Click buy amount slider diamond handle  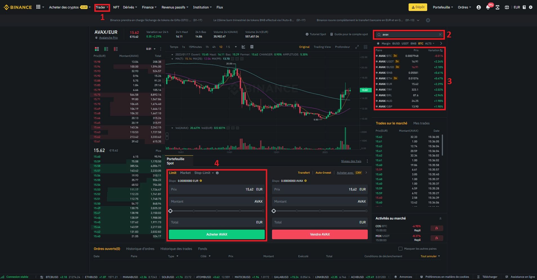pos(170,211)
